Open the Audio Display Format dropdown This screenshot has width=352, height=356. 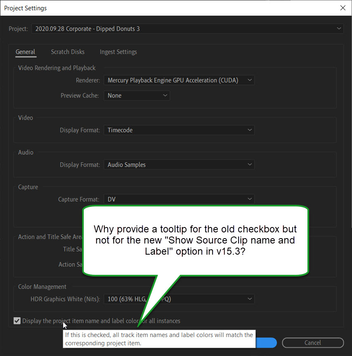tap(179, 164)
